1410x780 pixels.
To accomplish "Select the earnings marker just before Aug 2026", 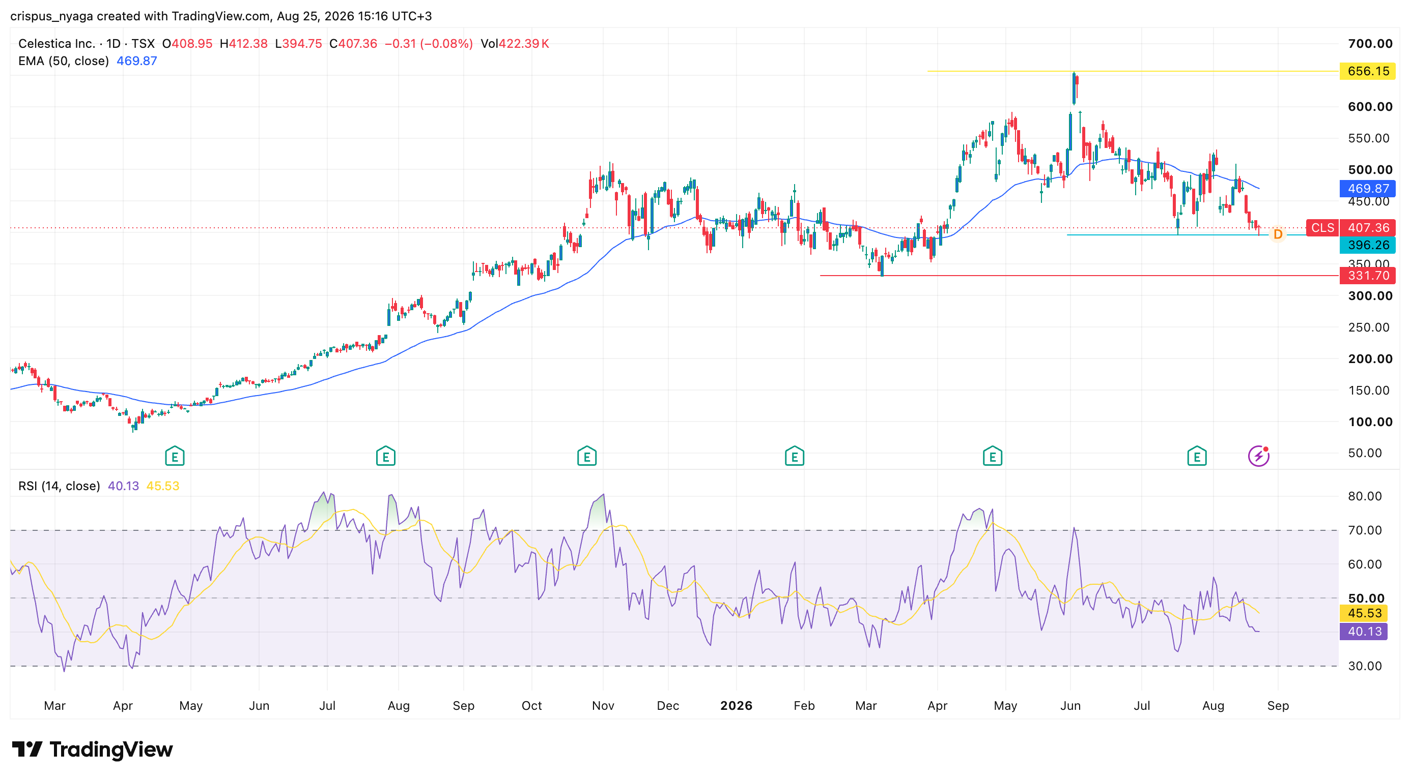I will coord(1197,456).
